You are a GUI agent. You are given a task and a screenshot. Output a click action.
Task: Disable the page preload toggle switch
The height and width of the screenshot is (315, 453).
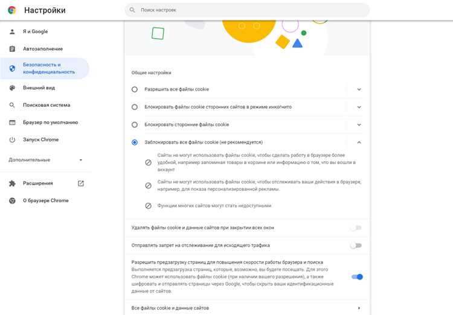357,277
